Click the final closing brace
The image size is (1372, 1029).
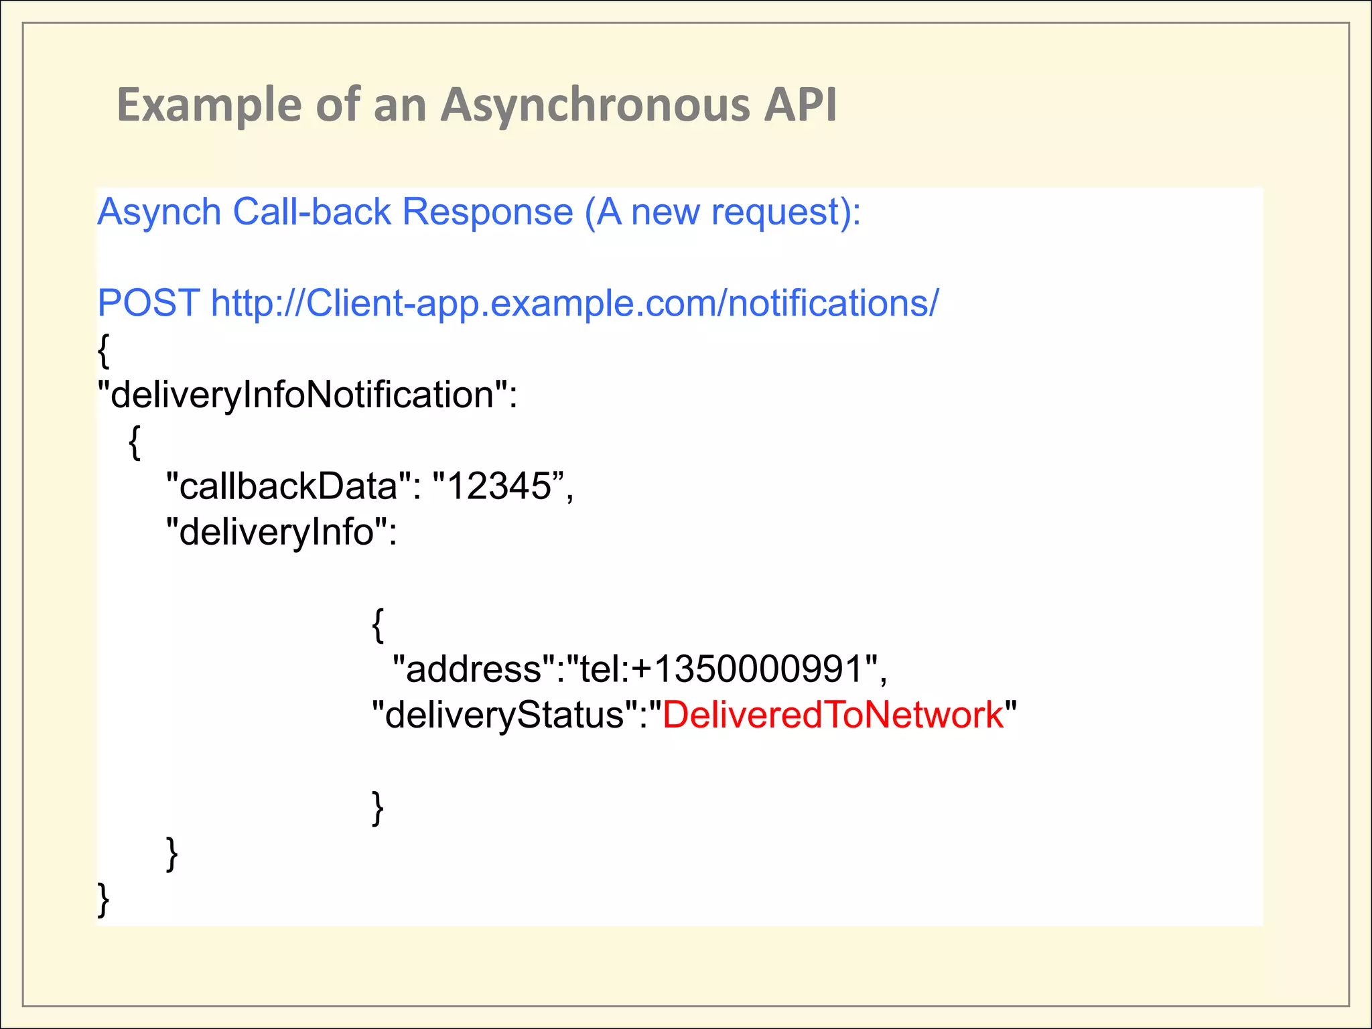click(103, 900)
